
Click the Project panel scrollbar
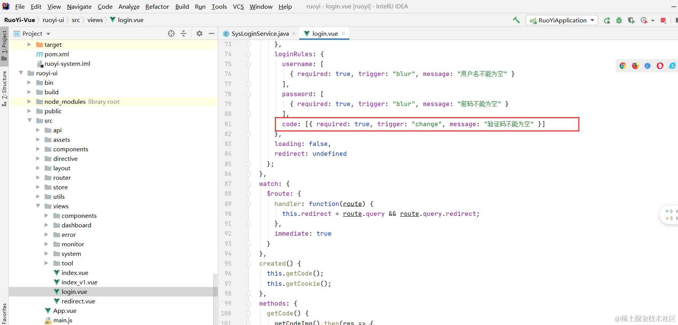[x=215, y=298]
